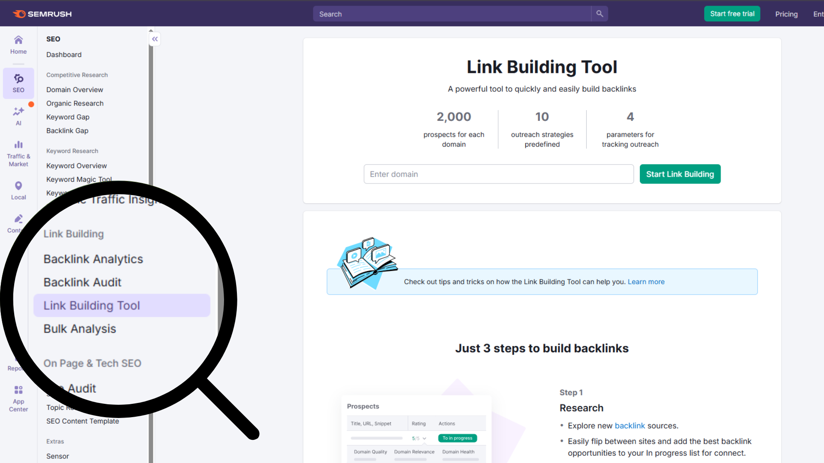Open the 5/5 rating dropdown in Prospects

point(419,438)
